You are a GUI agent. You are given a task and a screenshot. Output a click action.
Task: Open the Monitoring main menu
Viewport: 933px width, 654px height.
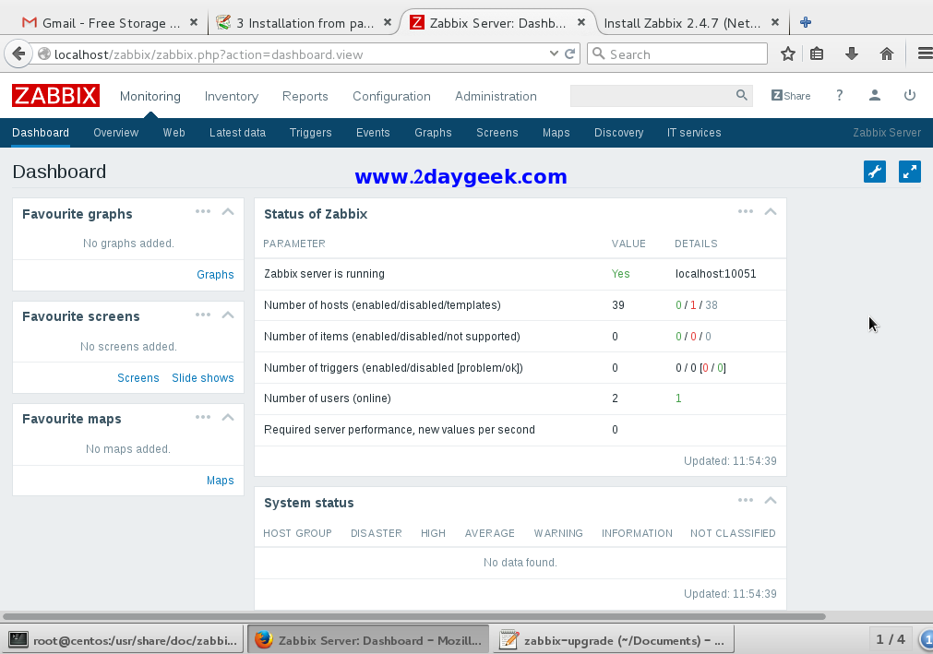pyautogui.click(x=150, y=96)
